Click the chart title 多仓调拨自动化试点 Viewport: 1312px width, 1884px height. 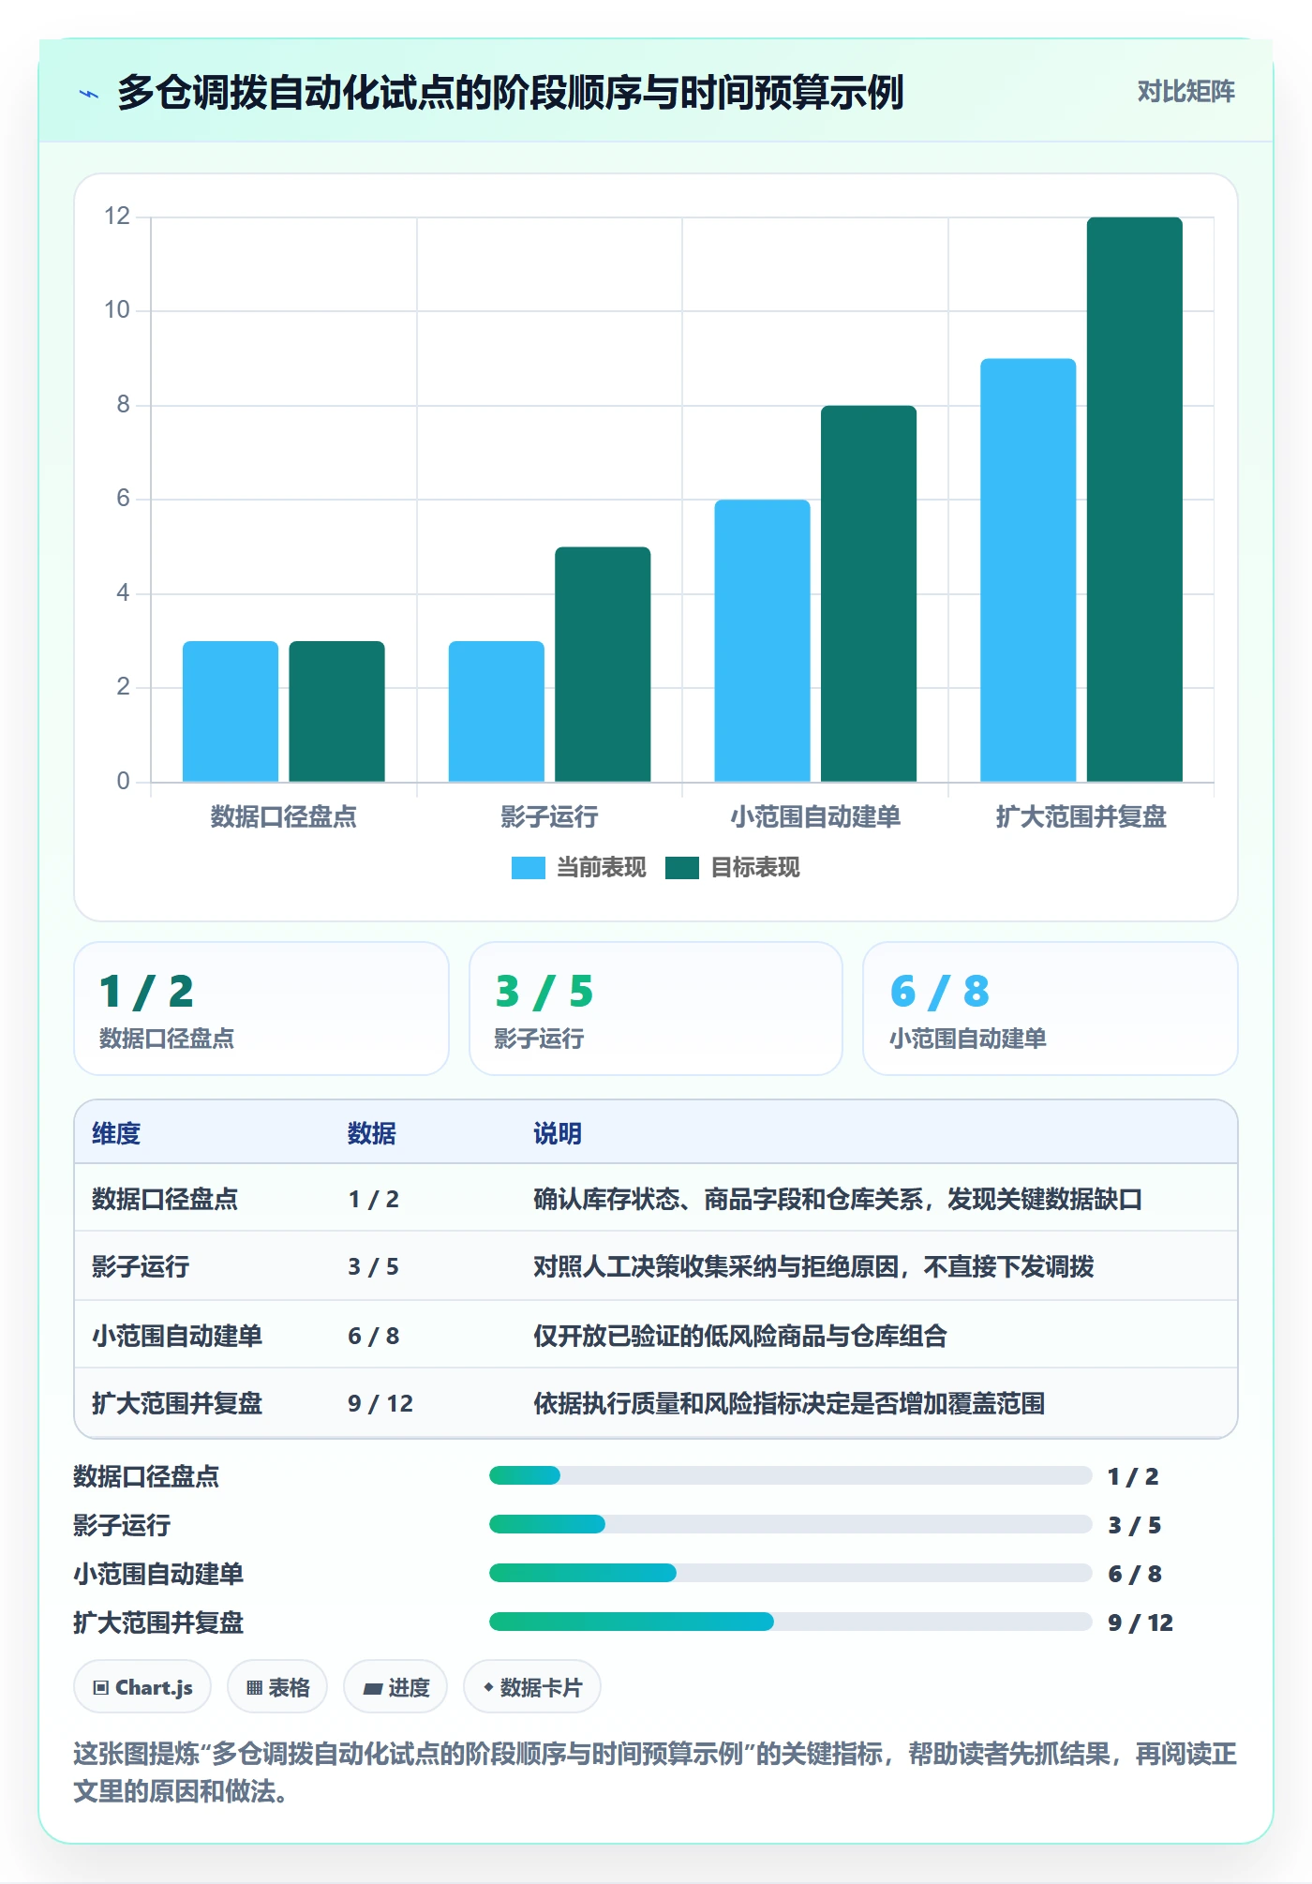pos(510,93)
